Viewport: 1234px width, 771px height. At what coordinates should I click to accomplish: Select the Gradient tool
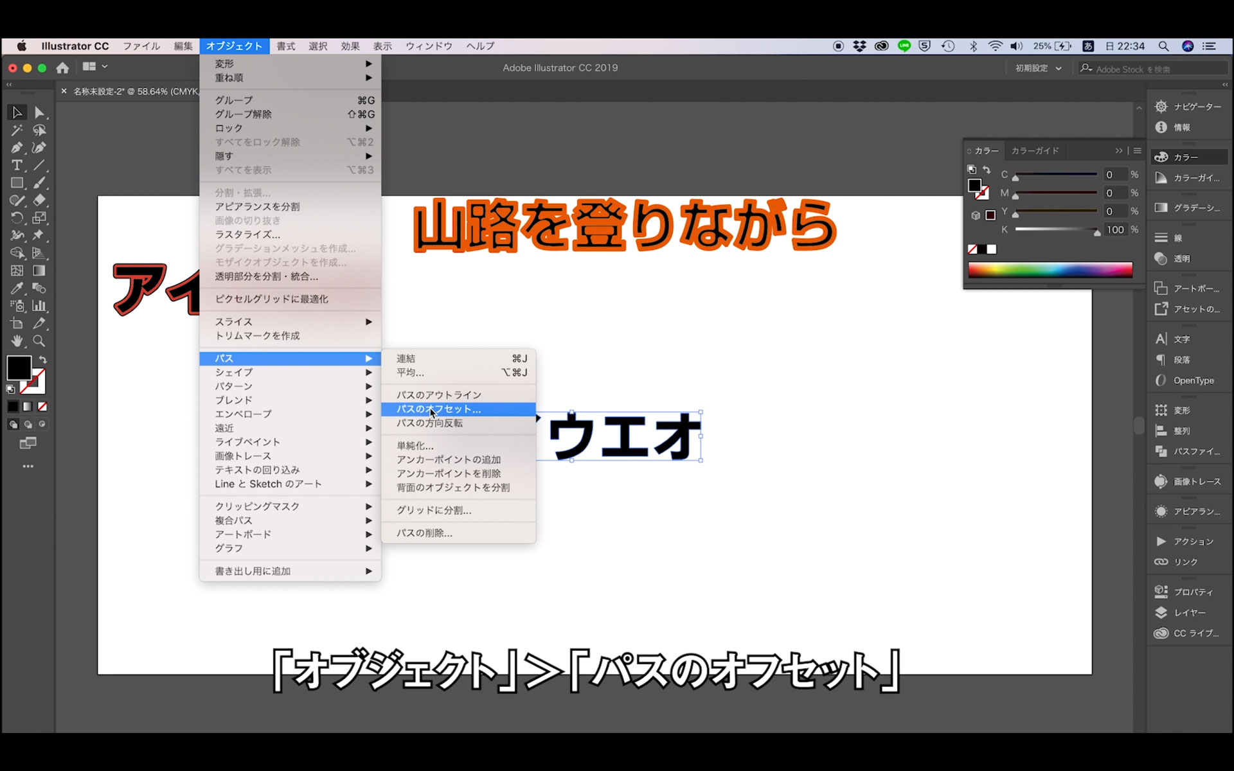[39, 270]
